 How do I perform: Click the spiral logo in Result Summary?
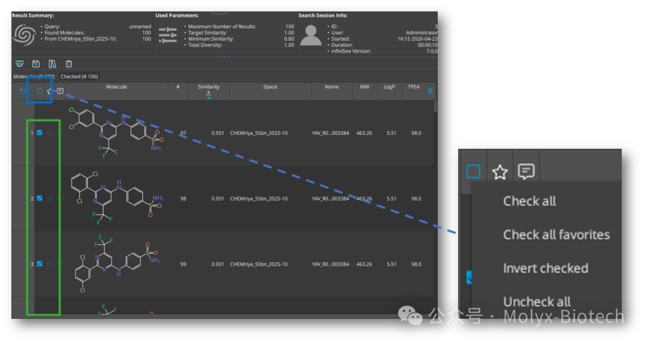[x=24, y=35]
